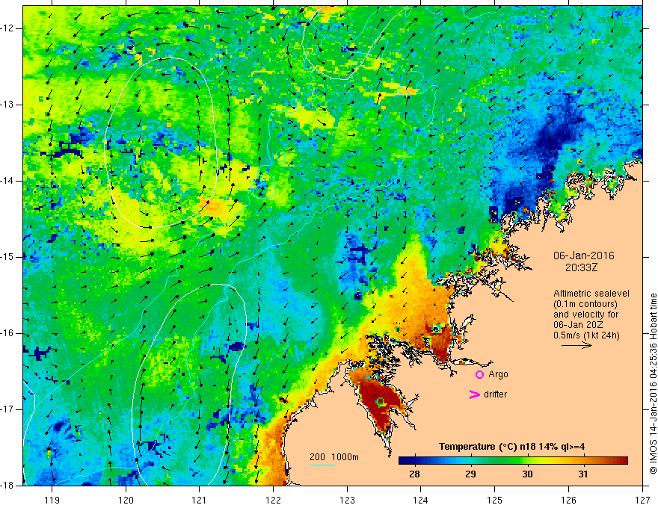Click the magenta Argo circle legend symbol
658x508 pixels.
pyautogui.click(x=479, y=375)
